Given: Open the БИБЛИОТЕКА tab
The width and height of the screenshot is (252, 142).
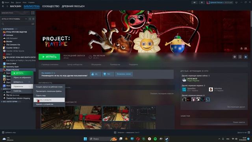Looking at the screenshot, I should [x=31, y=6].
